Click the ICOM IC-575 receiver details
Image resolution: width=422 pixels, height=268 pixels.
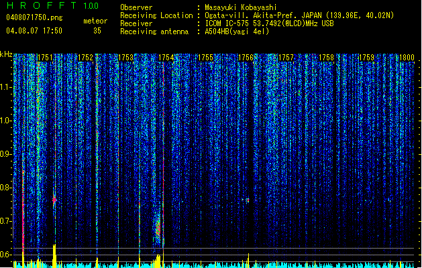(269, 23)
